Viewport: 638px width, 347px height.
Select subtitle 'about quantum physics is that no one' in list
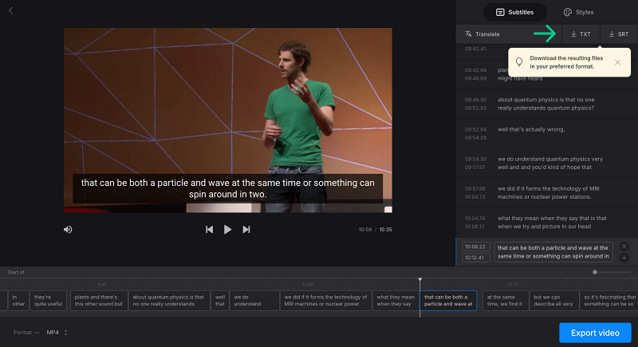point(547,104)
